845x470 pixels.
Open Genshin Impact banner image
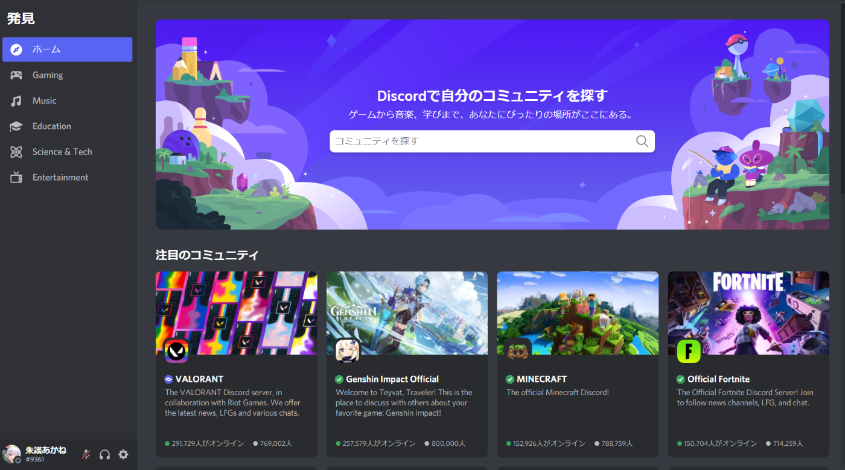point(407,313)
